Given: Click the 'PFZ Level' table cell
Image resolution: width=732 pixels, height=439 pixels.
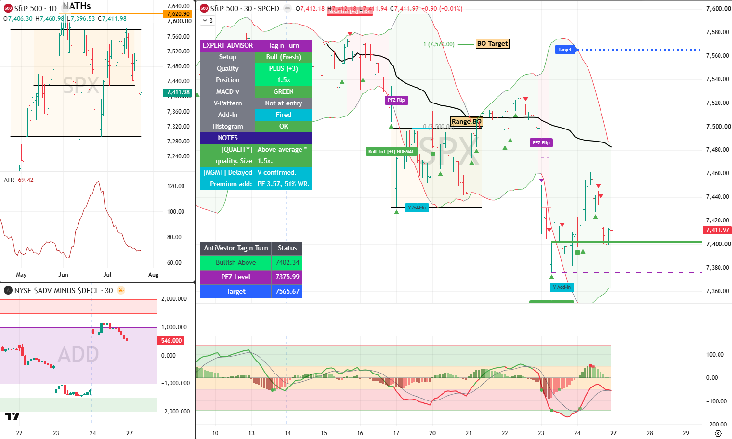Looking at the screenshot, I should 236,277.
